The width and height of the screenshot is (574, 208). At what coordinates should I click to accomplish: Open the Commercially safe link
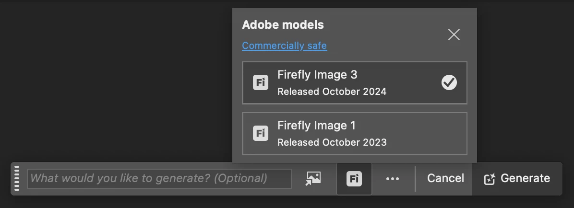[x=285, y=46]
